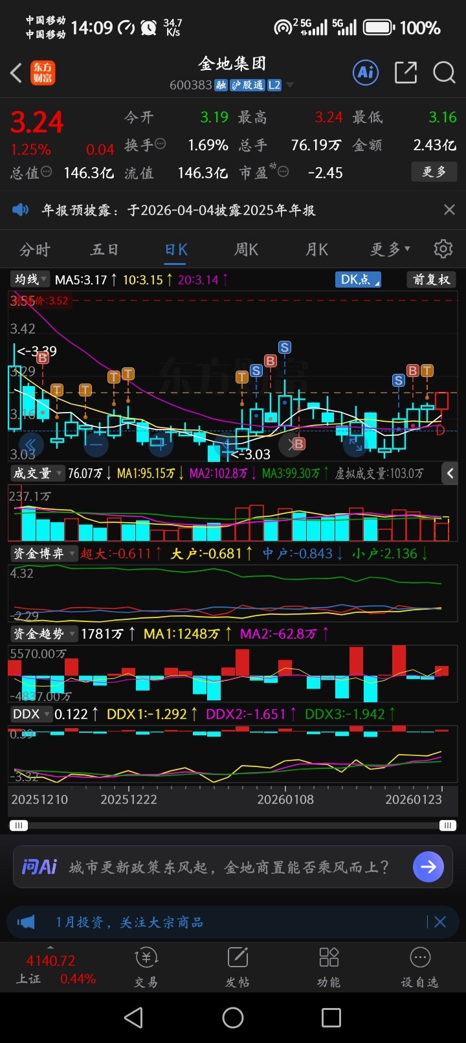Screen dimensions: 466x1043
Task: Tap the megaphone promo icon
Action: (x=27, y=922)
